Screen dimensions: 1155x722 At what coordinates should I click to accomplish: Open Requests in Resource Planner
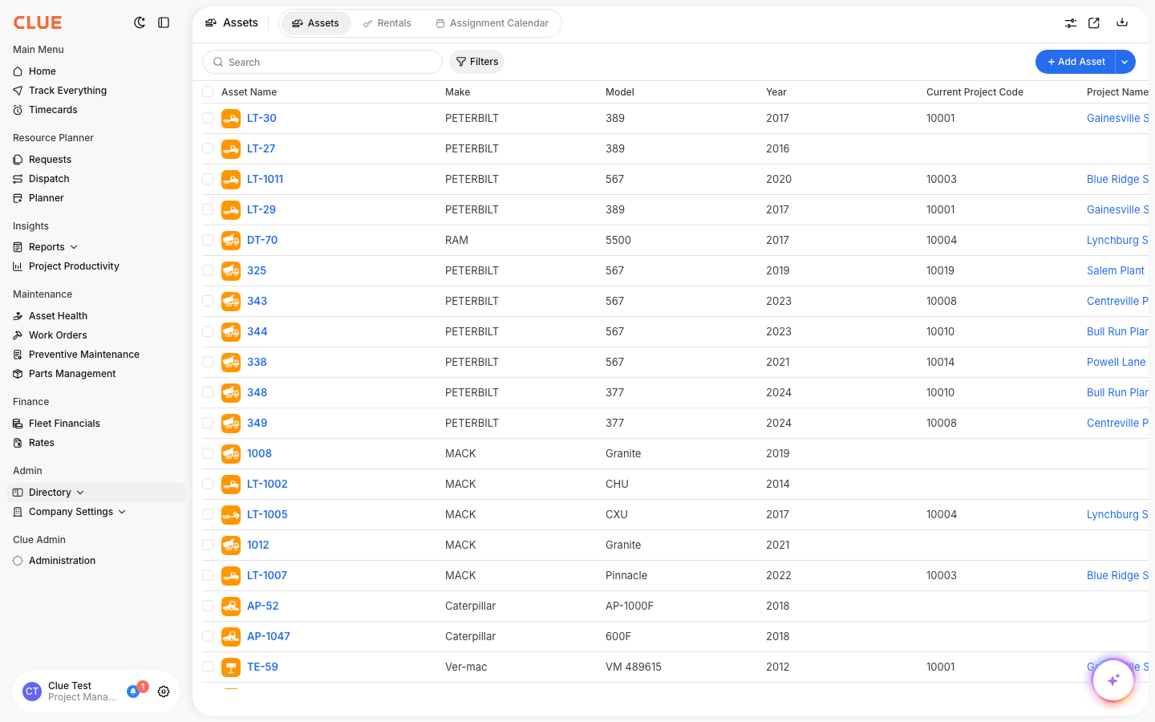tap(50, 160)
